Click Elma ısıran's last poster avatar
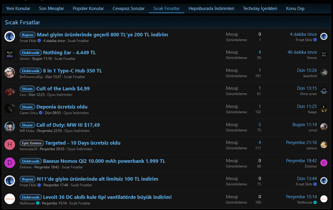The width and height of the screenshot is (333, 210). [324, 91]
